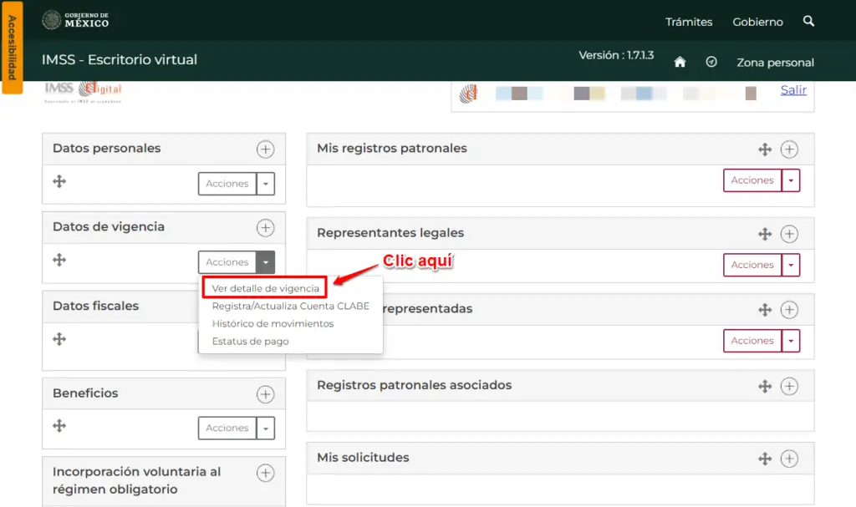856x507 pixels.
Task: Click plus icon on Datos de vigencia
Action: coord(265,227)
